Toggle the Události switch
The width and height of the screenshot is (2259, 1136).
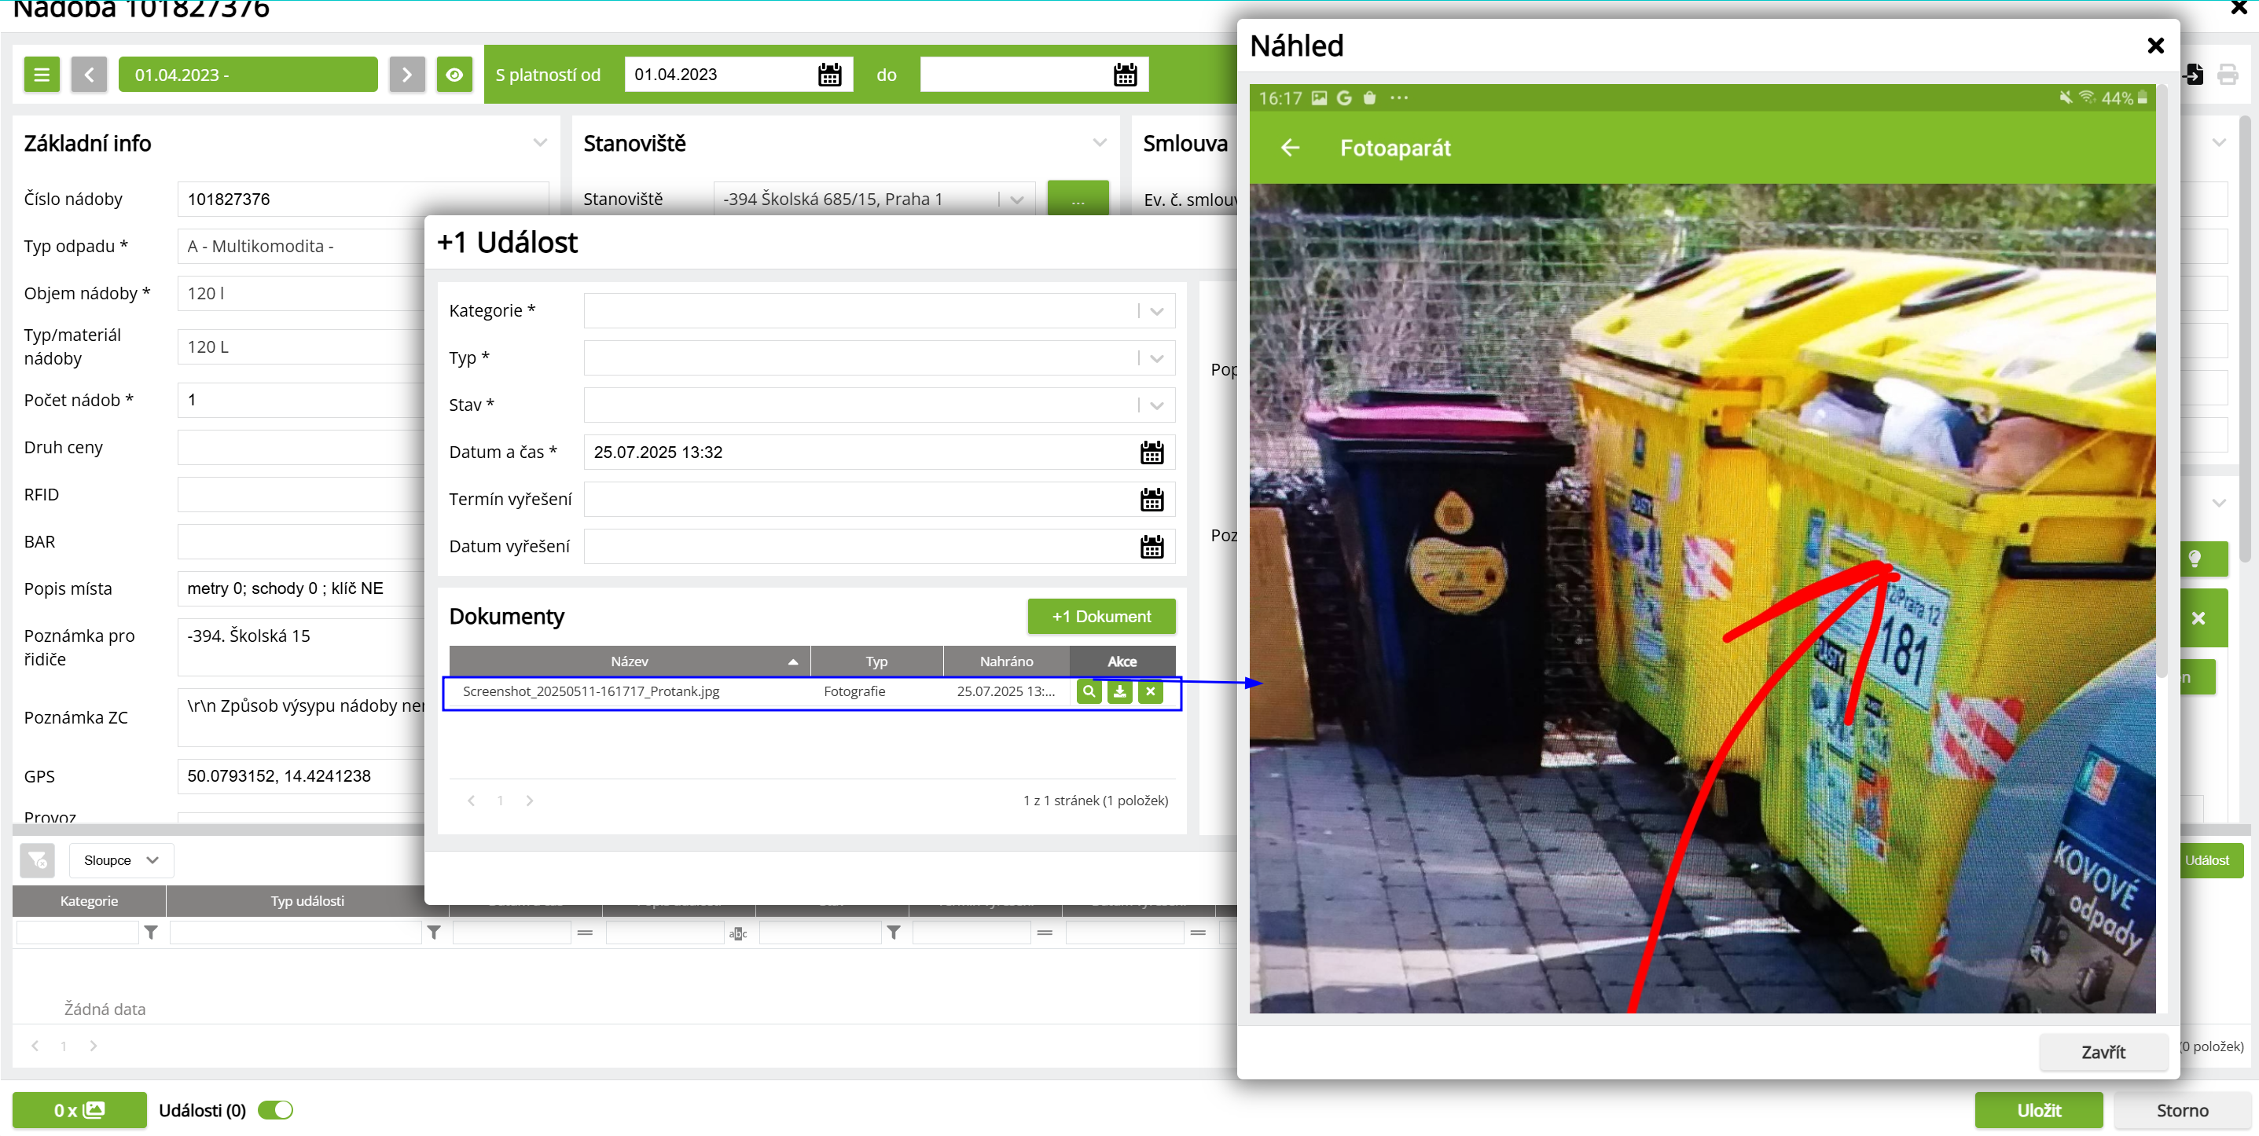275,1110
